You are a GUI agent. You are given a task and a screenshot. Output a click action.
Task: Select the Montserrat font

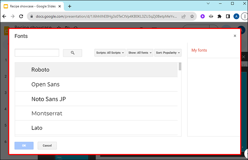coord(96,113)
